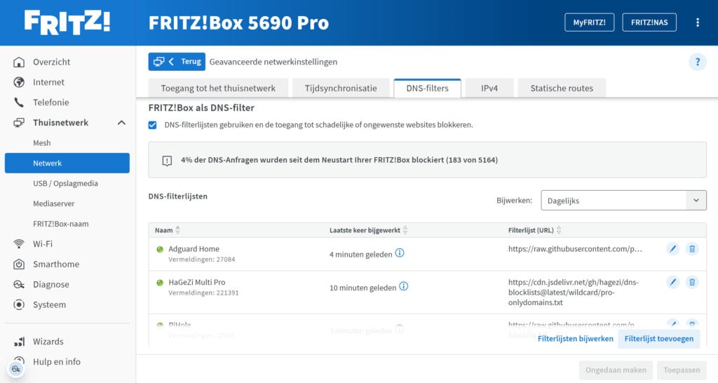Go back with the Terug button
This screenshot has height=383, width=718.
177,62
